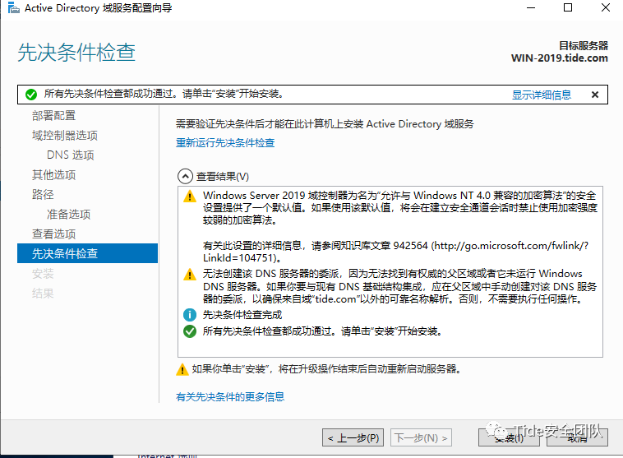Image resolution: width=623 pixels, height=458 pixels.
Task: Click 重新运行先决条件检查 link
Action: (x=225, y=143)
